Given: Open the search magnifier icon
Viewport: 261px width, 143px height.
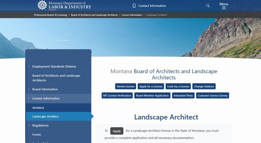Looking at the screenshot, I should pyautogui.click(x=208, y=6).
